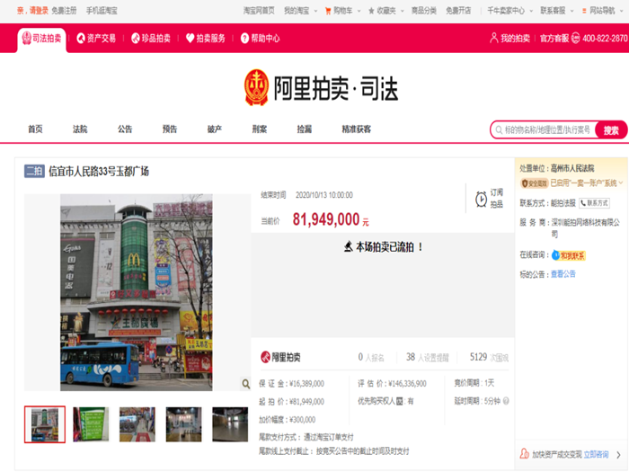Screen dimensions: 629x472
Task: Click the 亲,请登录 login link
Action: tap(32, 11)
